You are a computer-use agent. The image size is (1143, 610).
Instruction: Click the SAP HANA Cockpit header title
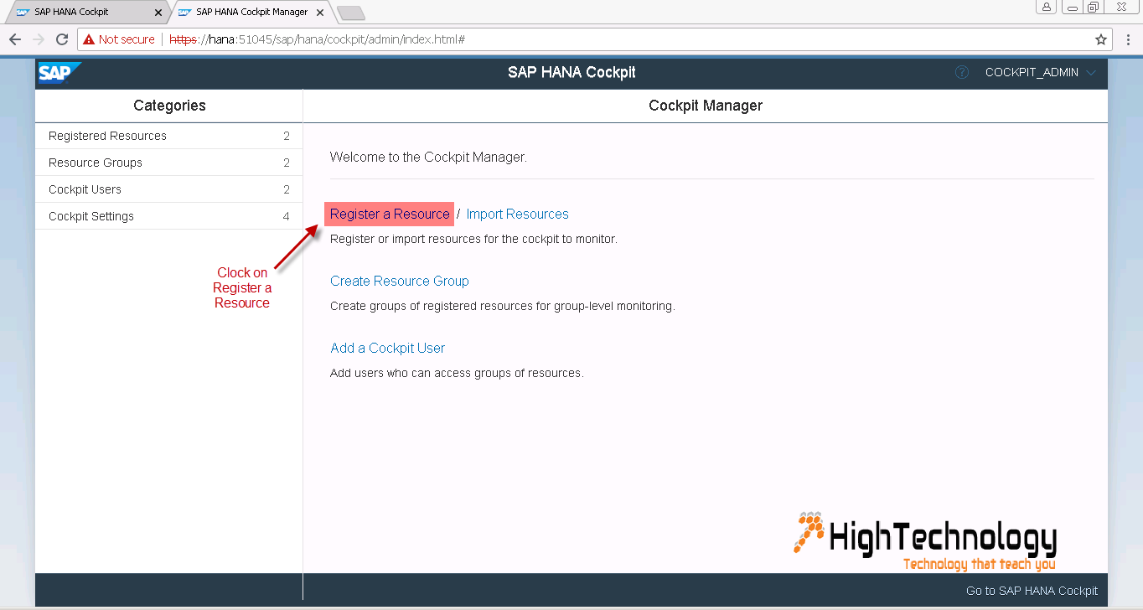pos(571,73)
